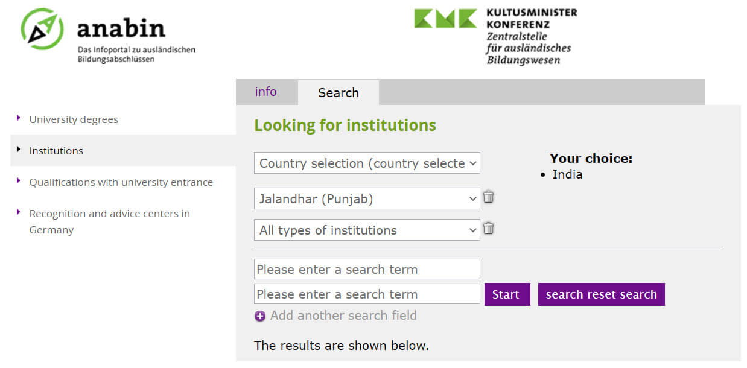Open University degrees in sidebar
Viewport: 747px width, 368px height.
pos(74,119)
